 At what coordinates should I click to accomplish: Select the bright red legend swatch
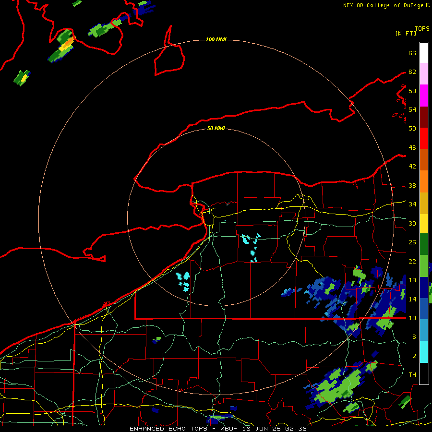pyautogui.click(x=424, y=138)
